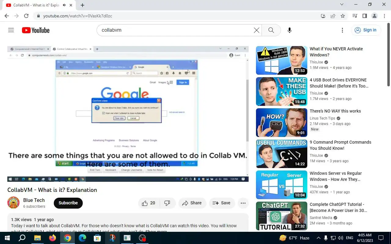The height and width of the screenshot is (244, 391).
Task: Open the Chrome profile avatar
Action: pos(375,16)
